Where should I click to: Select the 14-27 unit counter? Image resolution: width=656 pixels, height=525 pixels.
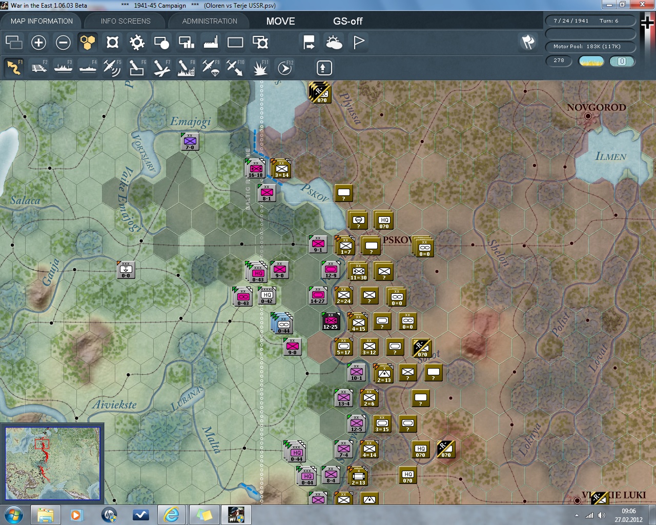point(318,295)
